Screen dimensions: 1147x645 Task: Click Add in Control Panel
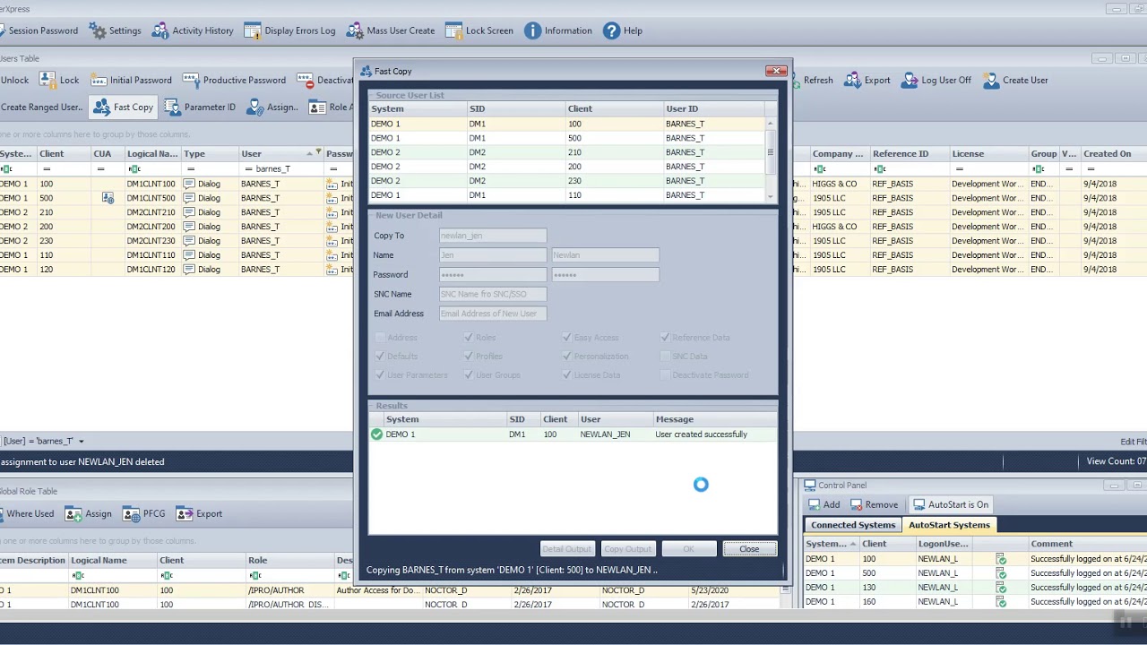(823, 504)
